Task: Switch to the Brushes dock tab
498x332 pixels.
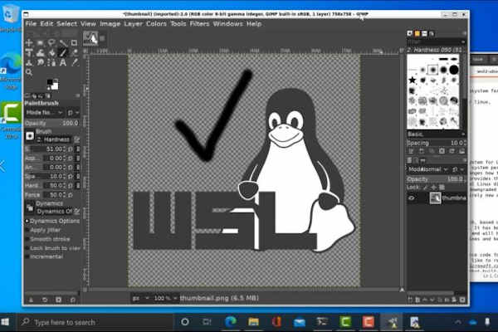Action: pyautogui.click(x=410, y=33)
